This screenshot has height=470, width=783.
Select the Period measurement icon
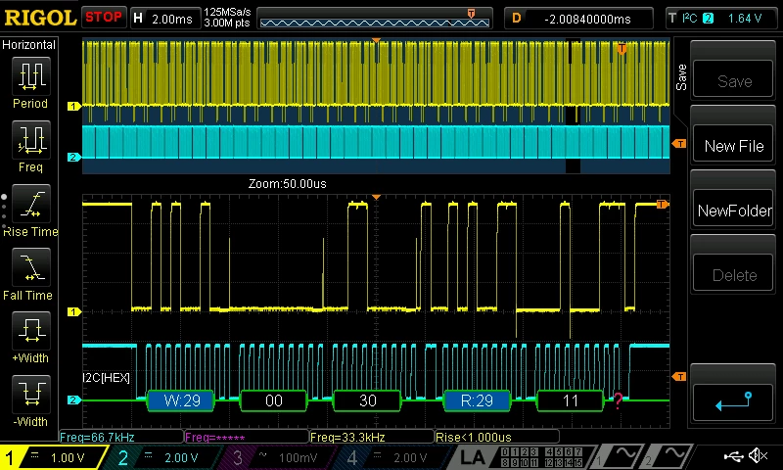pyautogui.click(x=31, y=76)
